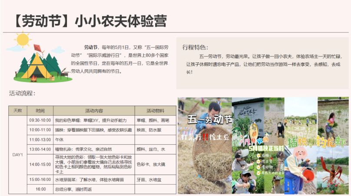Select the slide title 小小农夫体验营
This screenshot has width=351, height=196.
120,21
